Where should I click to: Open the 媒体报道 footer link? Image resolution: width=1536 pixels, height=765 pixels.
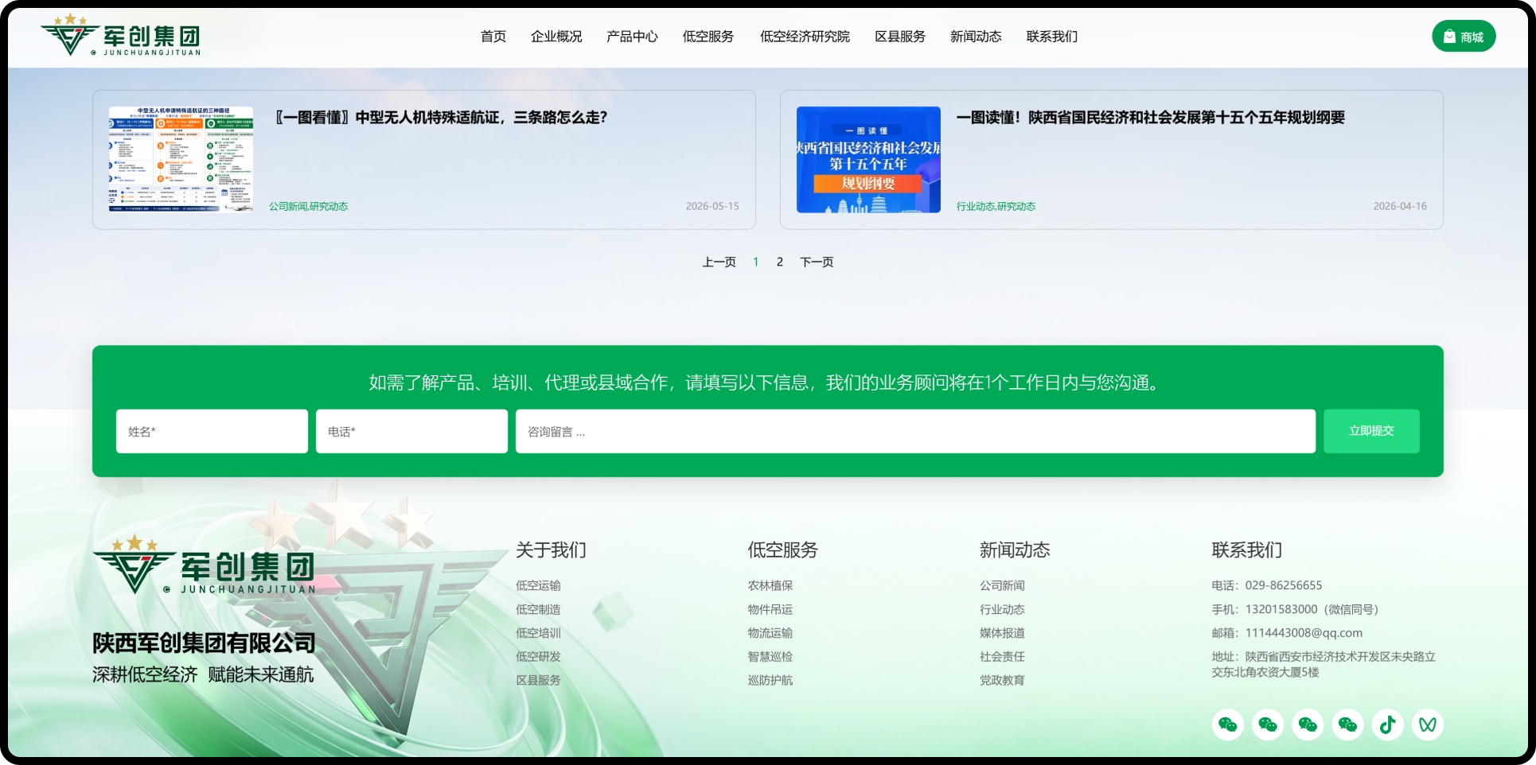pos(1002,633)
